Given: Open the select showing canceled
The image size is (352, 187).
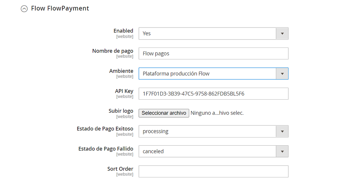Looking at the screenshot, I should coord(213,151).
